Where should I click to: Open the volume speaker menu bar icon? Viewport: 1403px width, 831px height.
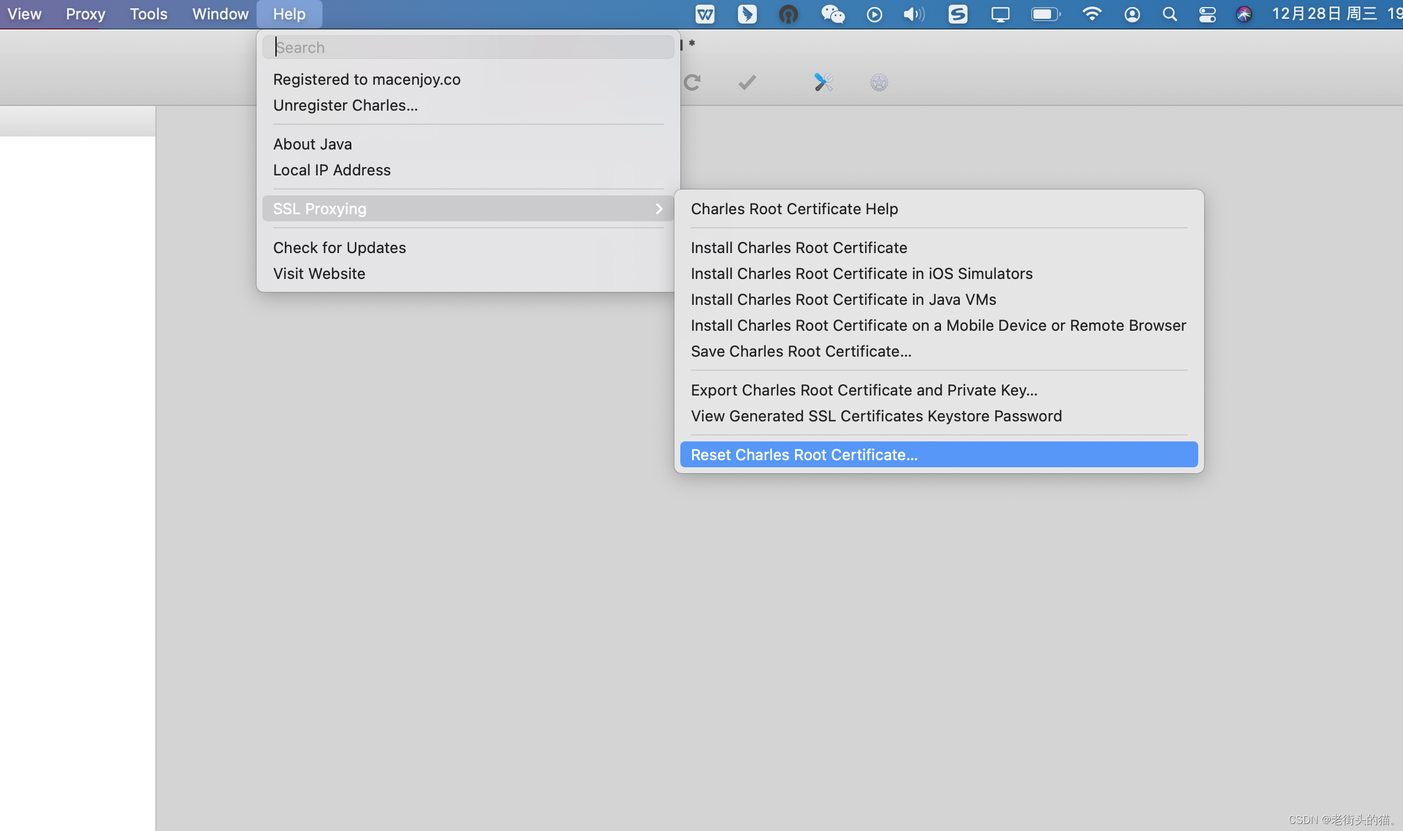coord(913,14)
